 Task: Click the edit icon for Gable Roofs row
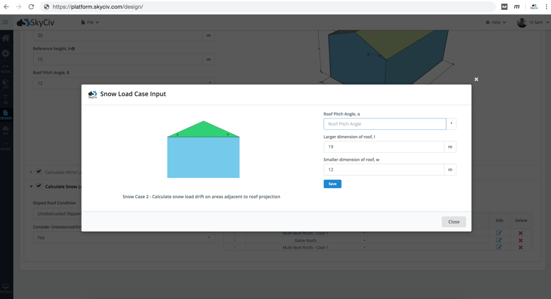click(499, 241)
